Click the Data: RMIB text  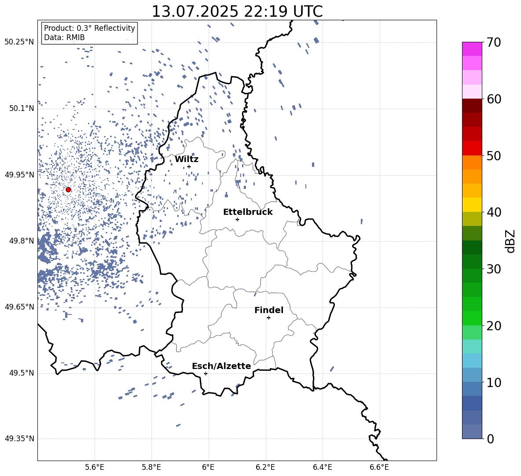coord(64,37)
